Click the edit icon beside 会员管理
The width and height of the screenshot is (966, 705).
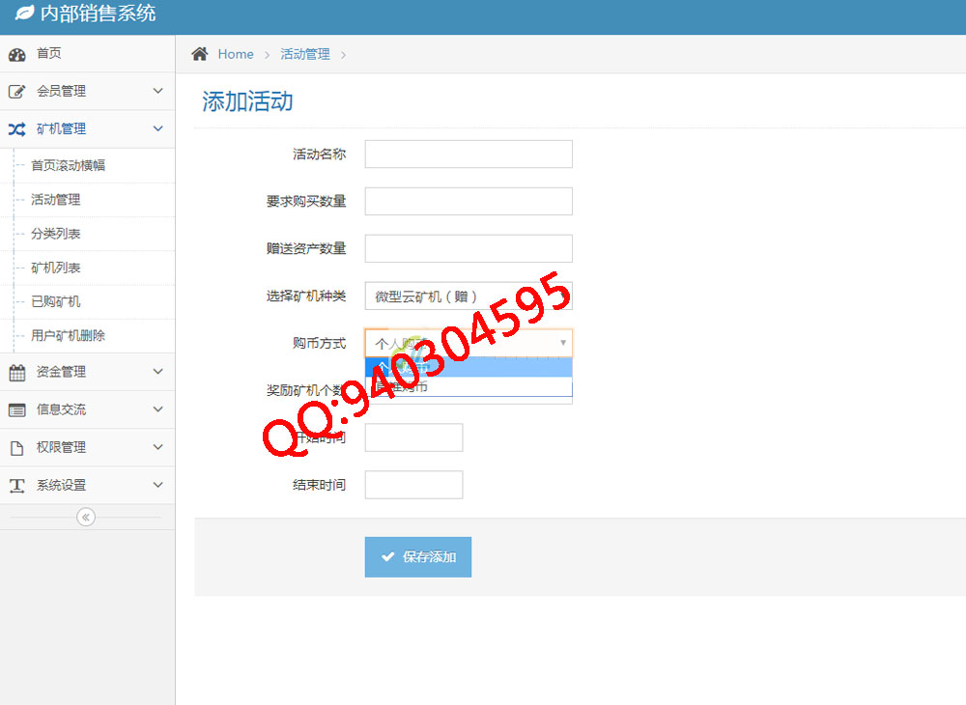click(17, 92)
